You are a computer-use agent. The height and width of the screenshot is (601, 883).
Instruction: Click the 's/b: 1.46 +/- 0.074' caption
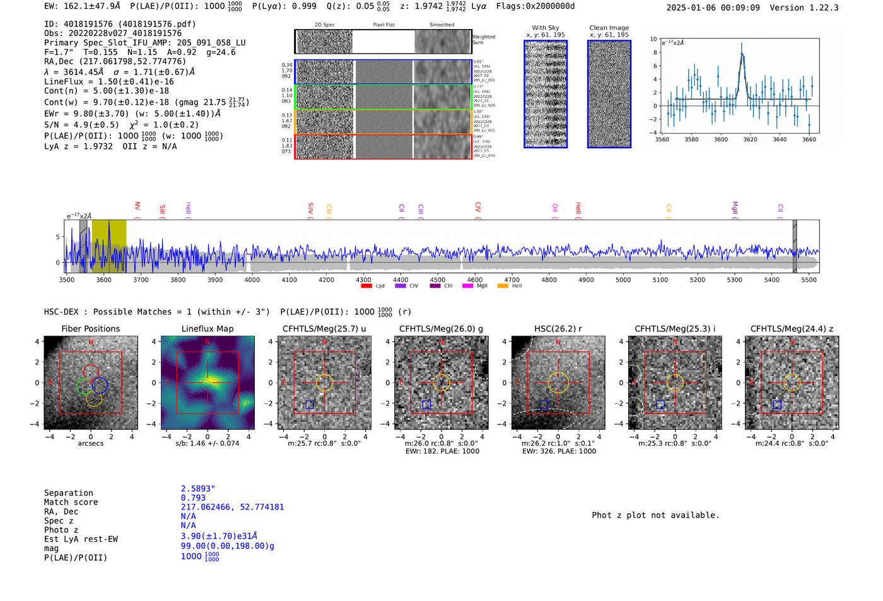(208, 443)
